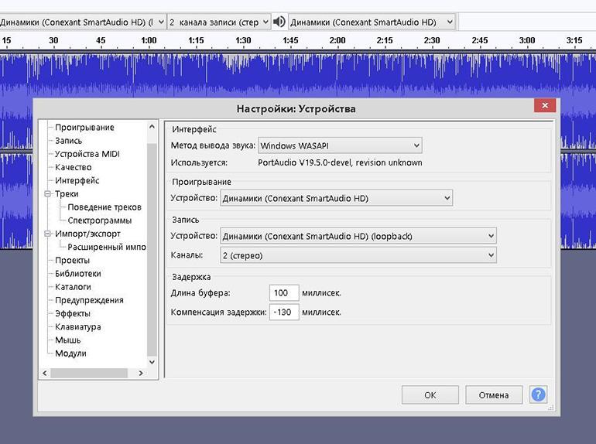Open the Проигрывание device dropdown
Screen dimensions: 596x444
click(x=336, y=199)
